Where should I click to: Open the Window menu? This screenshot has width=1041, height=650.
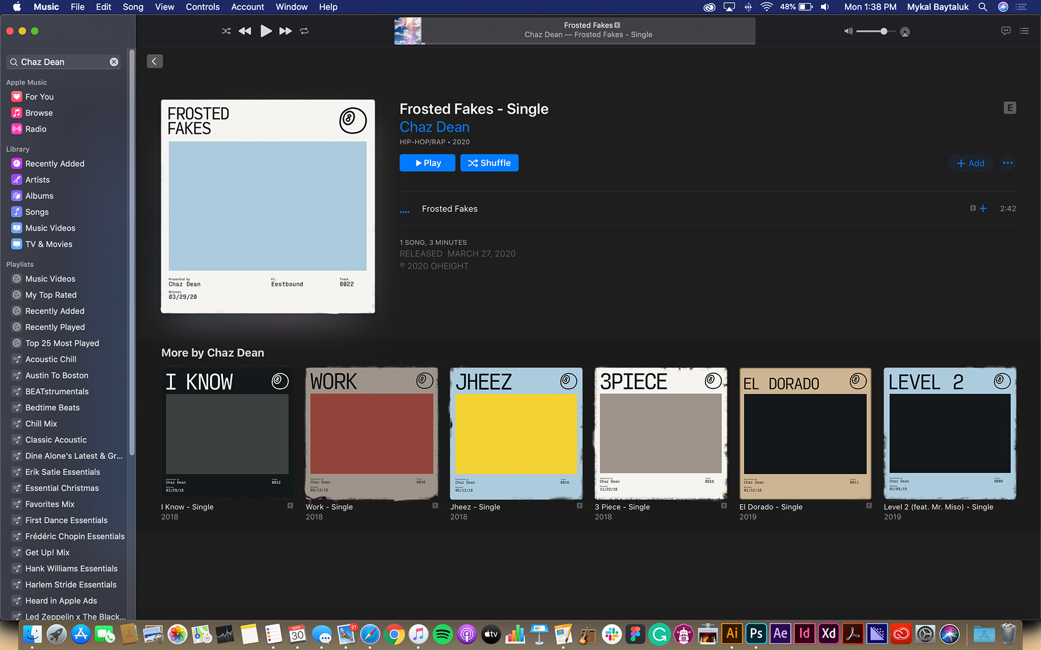pyautogui.click(x=291, y=7)
